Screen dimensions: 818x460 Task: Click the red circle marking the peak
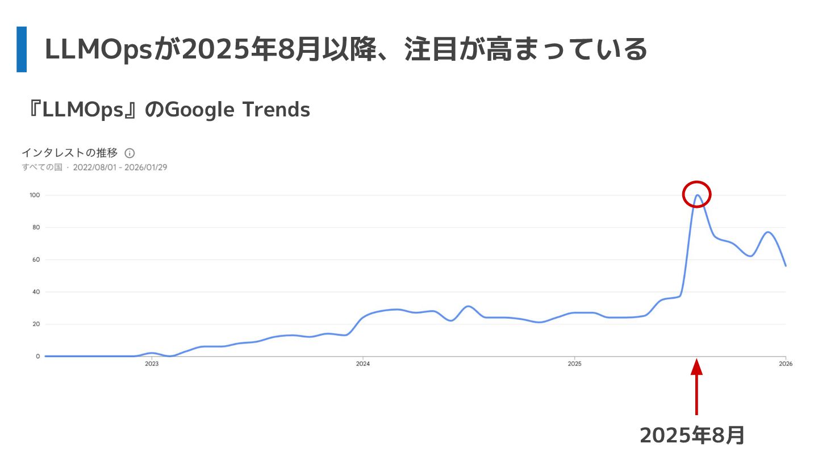click(x=696, y=194)
